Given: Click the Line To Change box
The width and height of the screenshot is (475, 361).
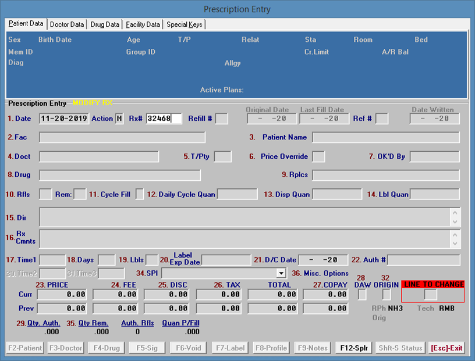Looking at the screenshot, I should [x=430, y=295].
